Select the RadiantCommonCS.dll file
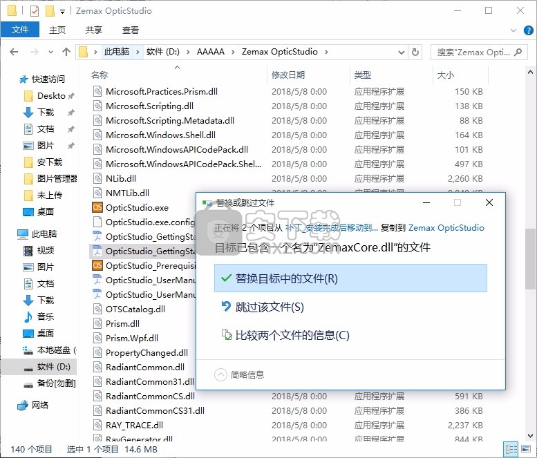Image resolution: width=537 pixels, height=458 pixels. pyautogui.click(x=150, y=397)
